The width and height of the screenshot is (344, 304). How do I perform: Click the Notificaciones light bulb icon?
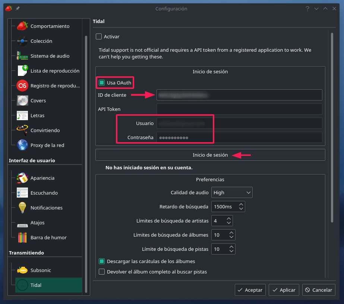[x=22, y=208]
